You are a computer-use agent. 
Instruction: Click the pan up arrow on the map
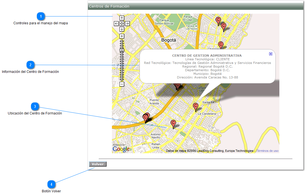pos(122,18)
